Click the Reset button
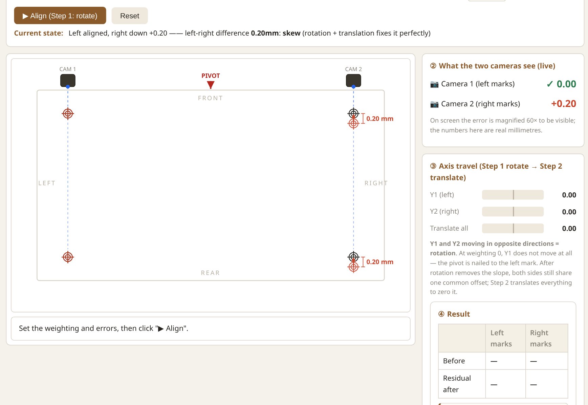The height and width of the screenshot is (405, 588). click(130, 16)
